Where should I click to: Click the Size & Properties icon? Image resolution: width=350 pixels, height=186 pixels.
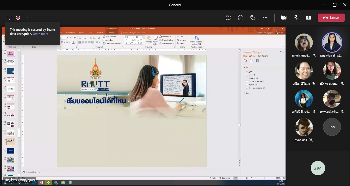pyautogui.click(x=257, y=61)
